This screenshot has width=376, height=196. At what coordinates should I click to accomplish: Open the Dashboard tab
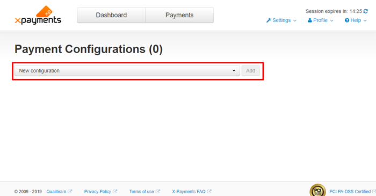coord(111,15)
